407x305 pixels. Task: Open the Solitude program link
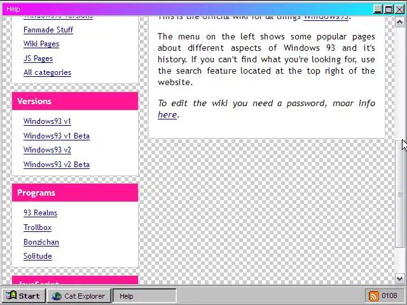38,256
